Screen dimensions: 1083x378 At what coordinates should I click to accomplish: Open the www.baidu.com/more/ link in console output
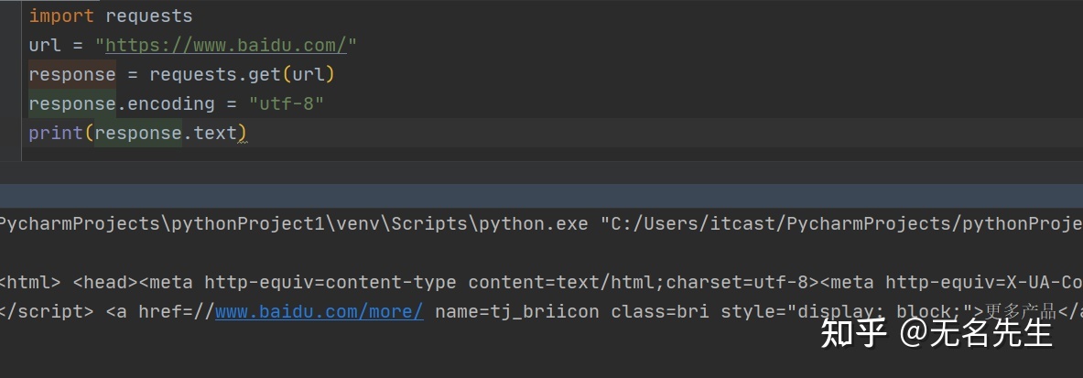tap(319, 312)
